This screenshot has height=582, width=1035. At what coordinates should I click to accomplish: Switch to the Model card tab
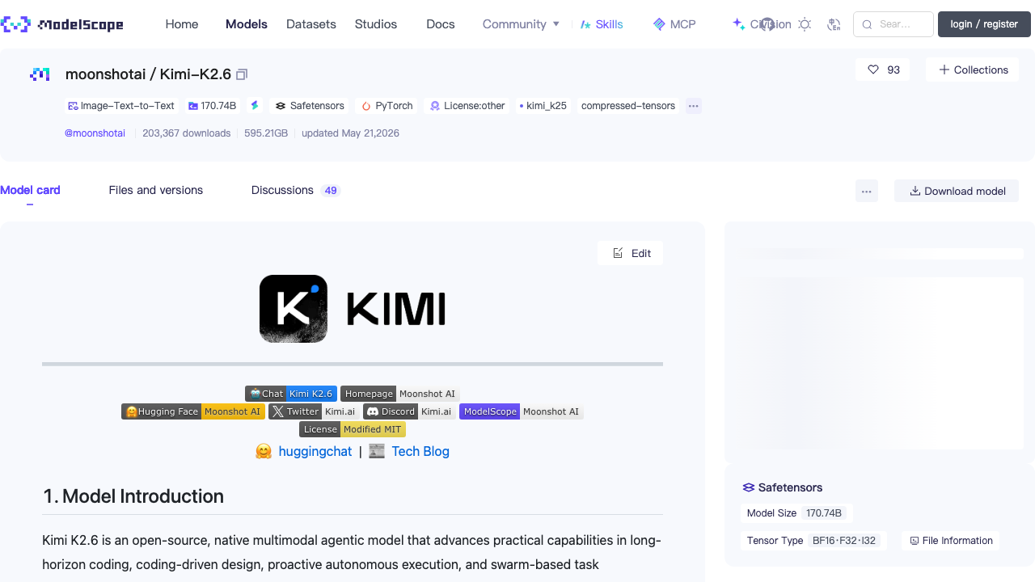pos(30,190)
